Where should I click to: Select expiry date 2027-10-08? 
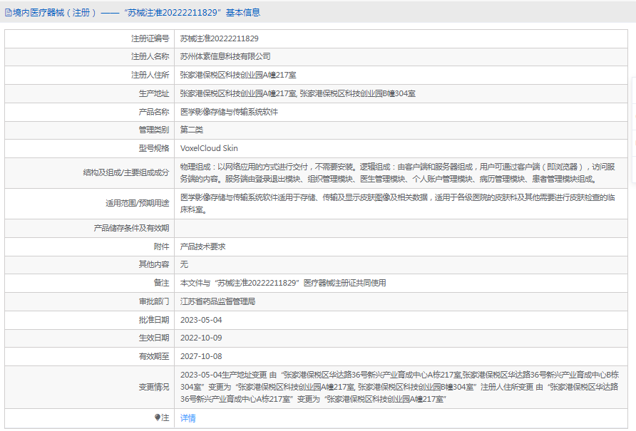pos(201,356)
